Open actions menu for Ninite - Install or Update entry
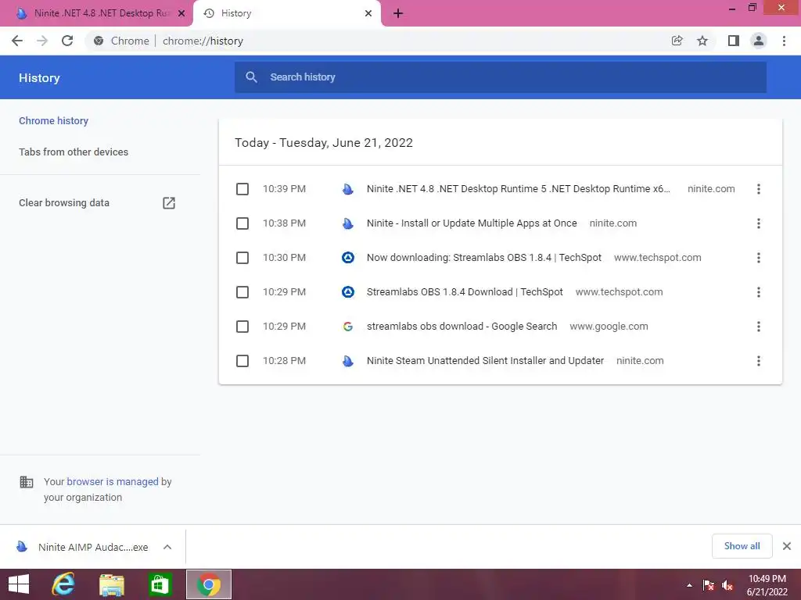This screenshot has height=600, width=801. [x=759, y=223]
